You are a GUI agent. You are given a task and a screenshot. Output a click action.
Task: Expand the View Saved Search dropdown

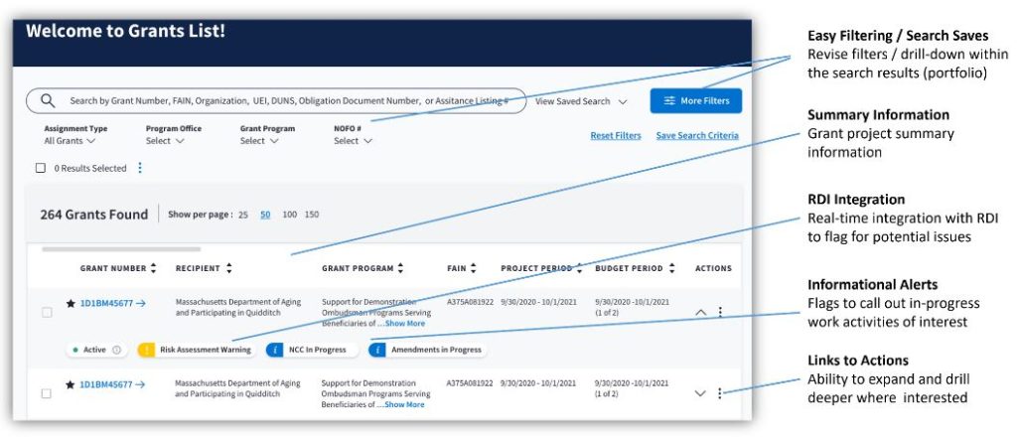click(581, 101)
